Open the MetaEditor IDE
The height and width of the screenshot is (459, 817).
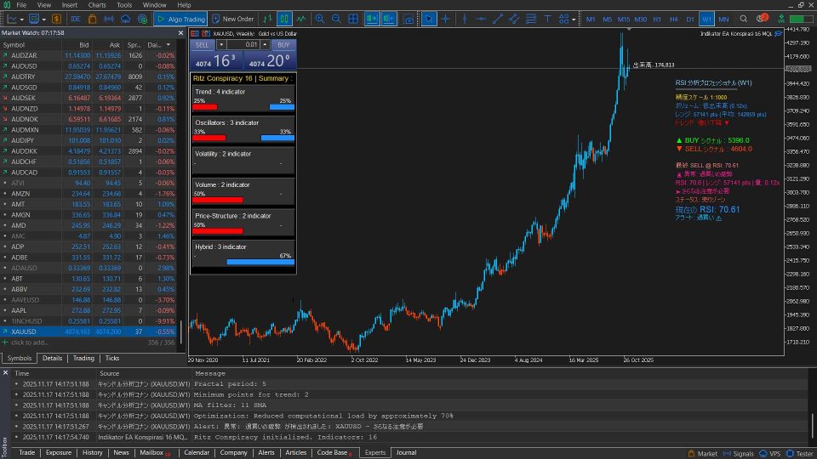click(76, 19)
